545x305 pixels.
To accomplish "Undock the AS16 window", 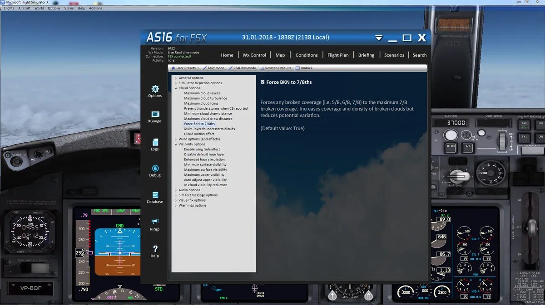I will click(304, 68).
